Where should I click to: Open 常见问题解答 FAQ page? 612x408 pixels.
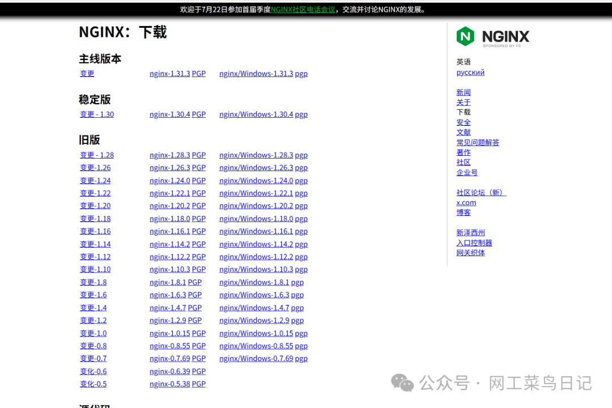tap(478, 142)
